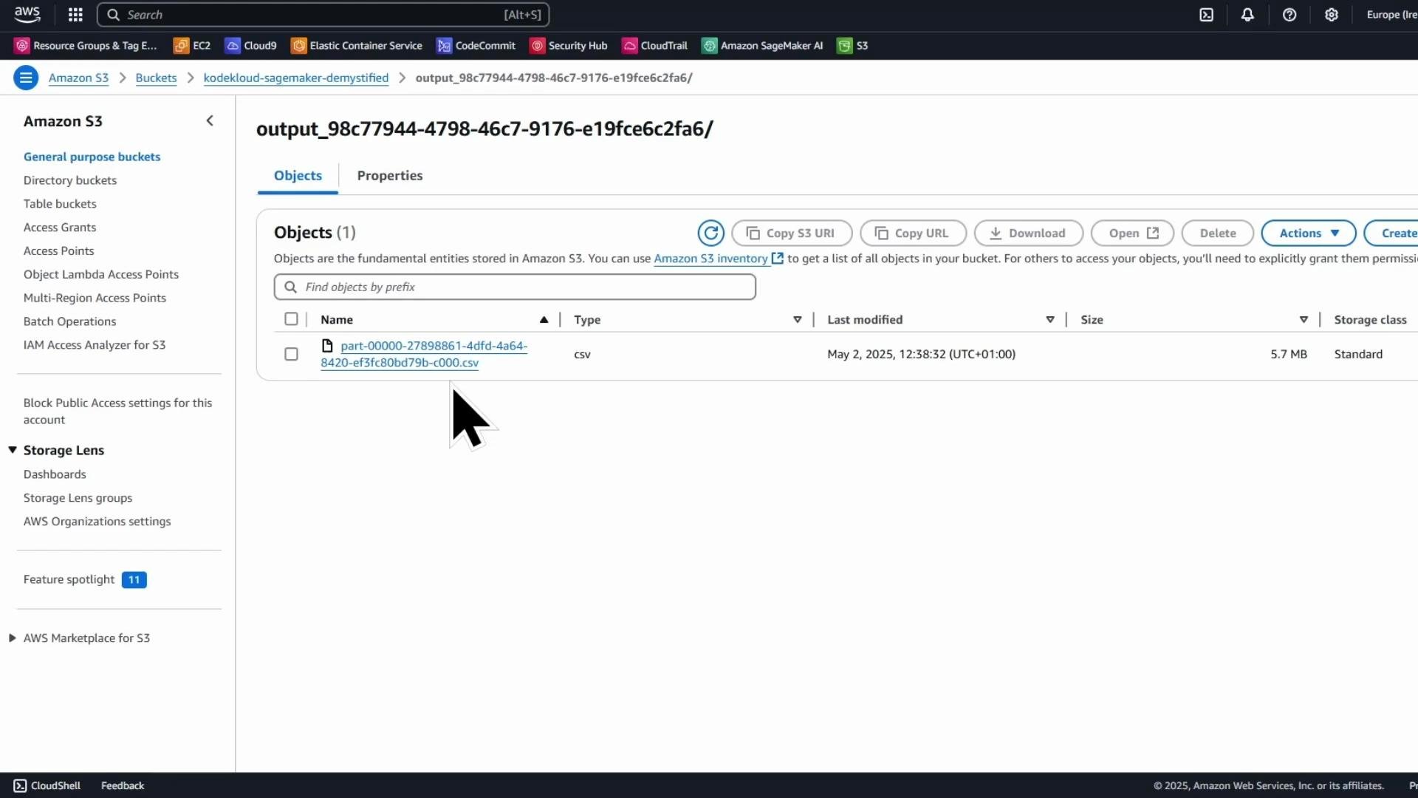The image size is (1418, 798).
Task: Open Table buckets in sidebar
Action: 60,204
